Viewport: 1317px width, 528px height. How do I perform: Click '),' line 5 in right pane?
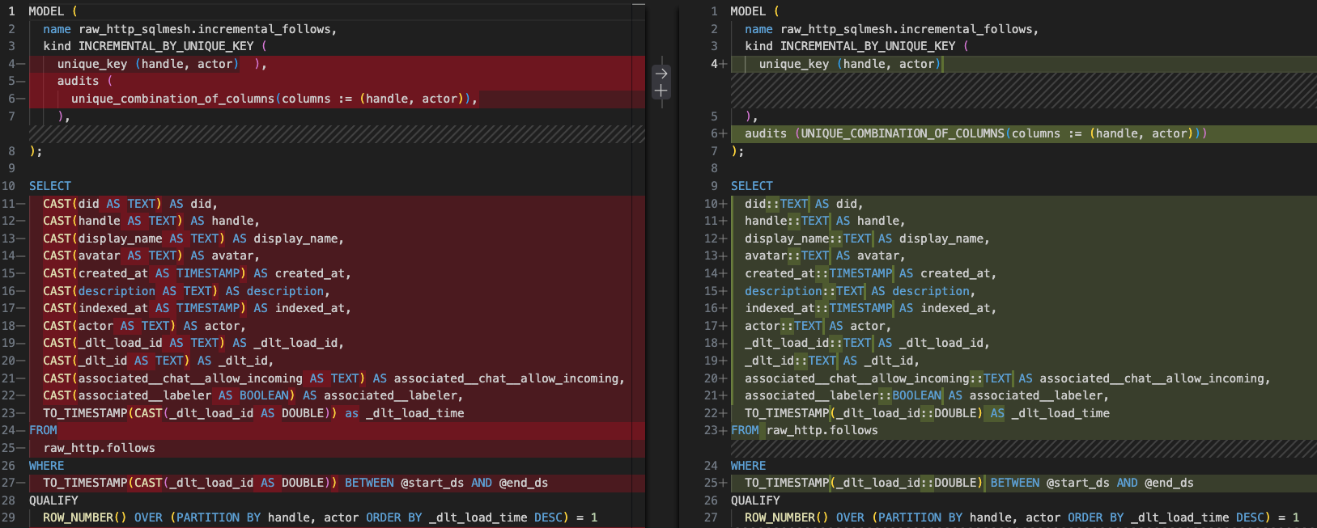752,116
